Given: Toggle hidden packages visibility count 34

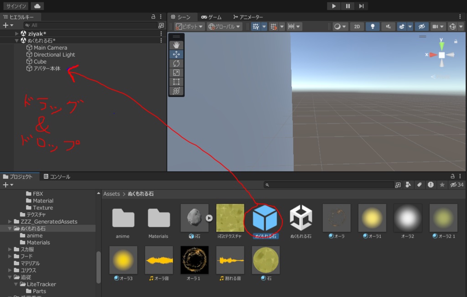Looking at the screenshot, I should pyautogui.click(x=457, y=185).
